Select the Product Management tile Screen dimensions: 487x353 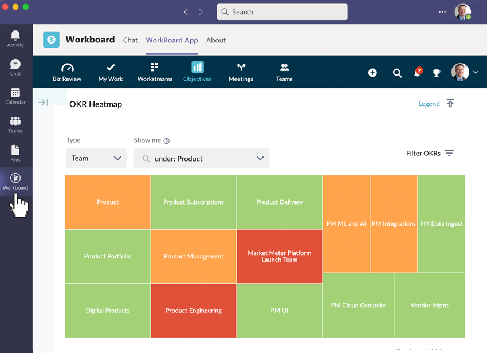(x=194, y=256)
